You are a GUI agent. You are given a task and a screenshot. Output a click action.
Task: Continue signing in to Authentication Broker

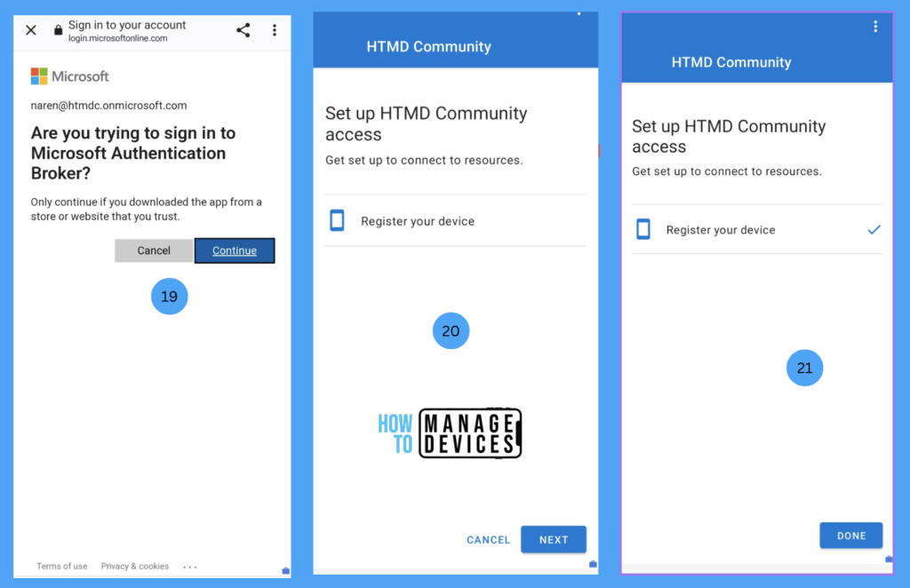coord(235,250)
